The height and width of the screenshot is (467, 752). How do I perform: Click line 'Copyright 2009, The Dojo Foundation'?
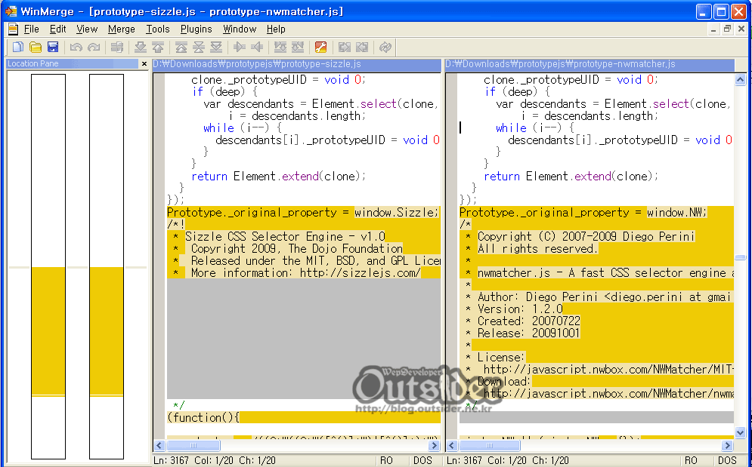296,248
